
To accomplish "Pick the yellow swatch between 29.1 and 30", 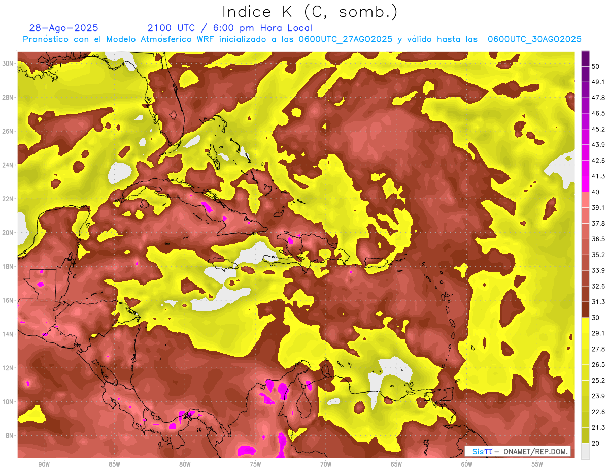I will 585,325.
